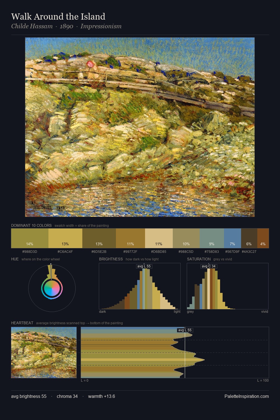Click the #99772F hex code text
This screenshot has width=280, height=420.
point(130,252)
